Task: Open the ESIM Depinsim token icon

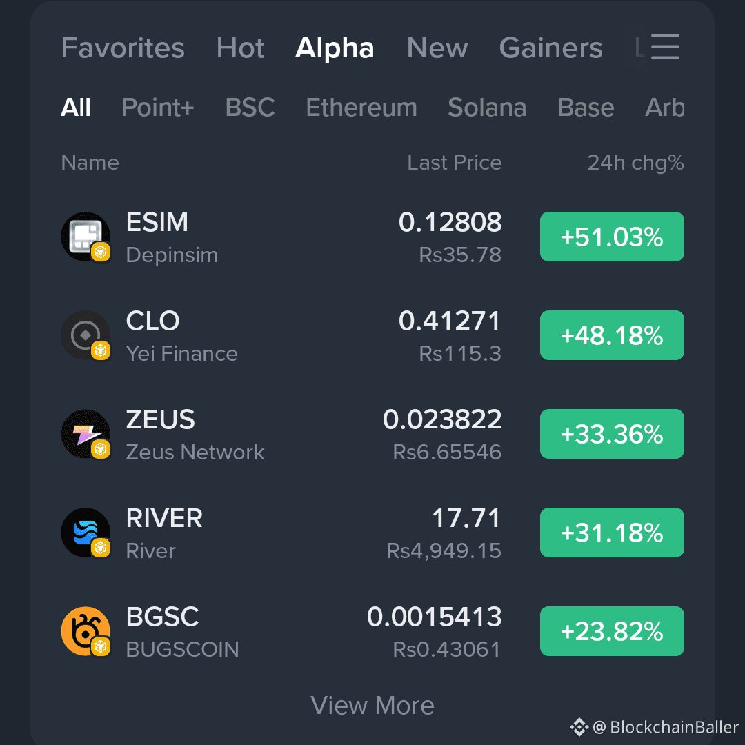Action: coord(86,237)
